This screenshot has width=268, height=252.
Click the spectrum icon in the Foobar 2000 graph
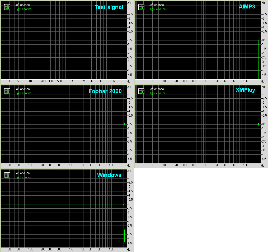(7, 91)
